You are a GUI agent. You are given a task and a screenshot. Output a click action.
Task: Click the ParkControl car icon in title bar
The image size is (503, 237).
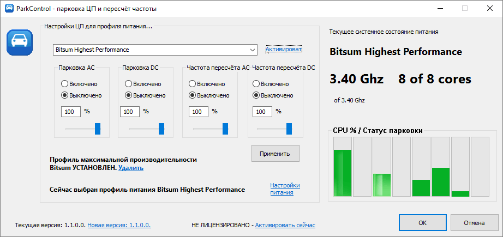[9, 9]
